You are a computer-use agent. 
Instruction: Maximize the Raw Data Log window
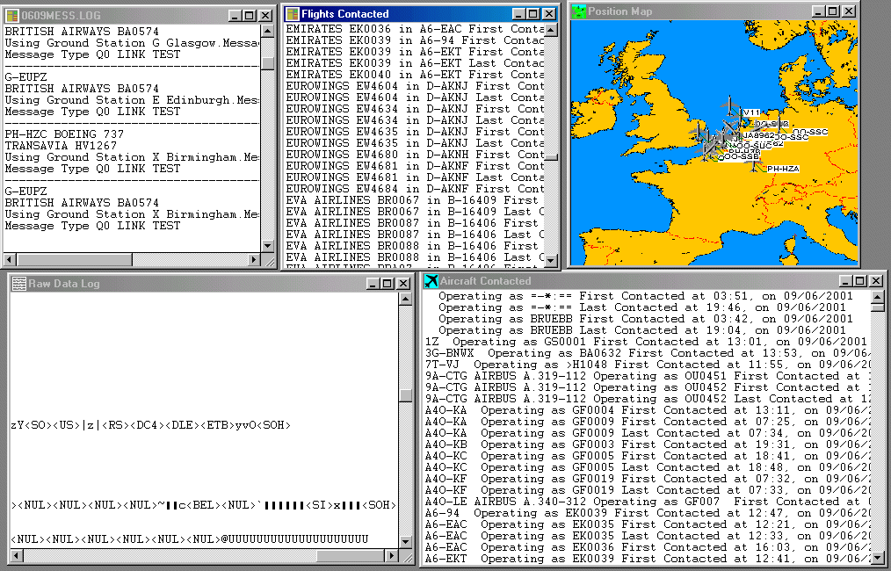pyautogui.click(x=387, y=284)
